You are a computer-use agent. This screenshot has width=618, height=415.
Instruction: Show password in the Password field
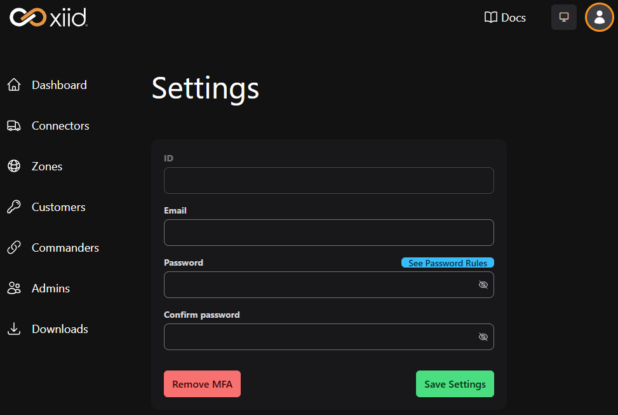pyautogui.click(x=483, y=285)
